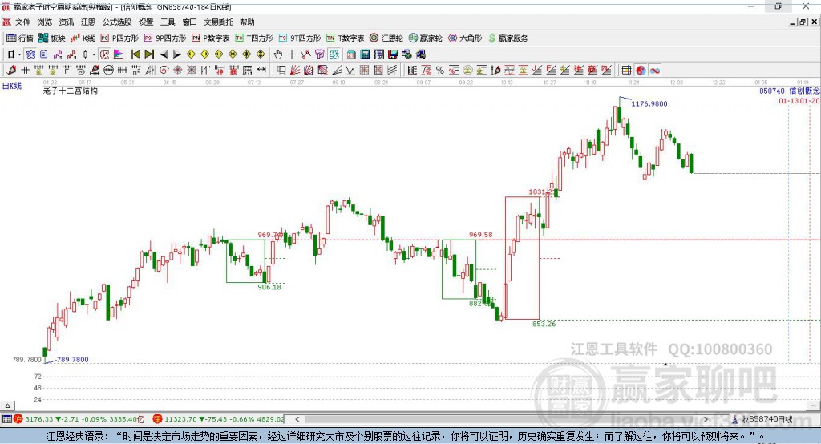The height and width of the screenshot is (444, 821).
Task: Click the Shenzhen index 11323.70 status
Action: (219, 419)
